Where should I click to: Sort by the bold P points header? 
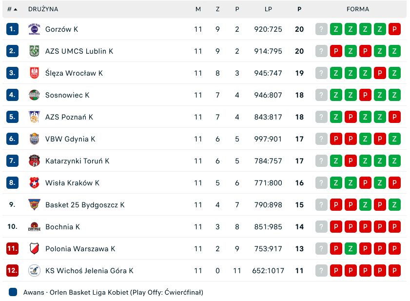click(x=299, y=9)
